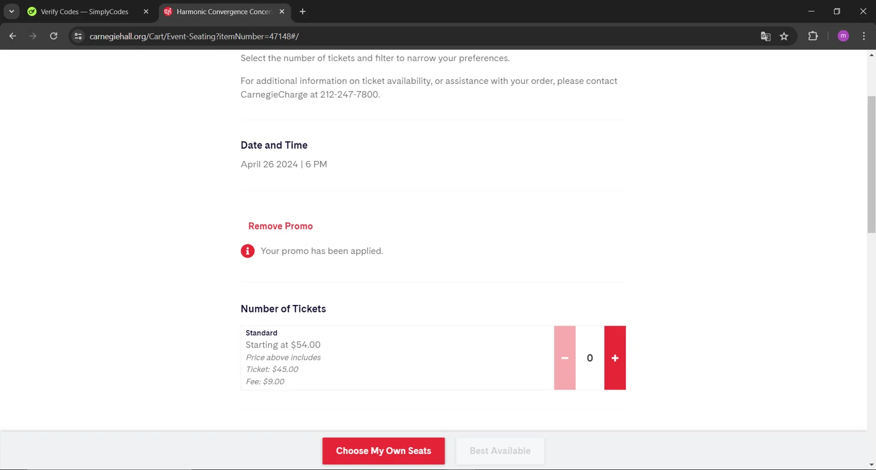This screenshot has height=470, width=876.
Task: Click the Best Available button
Action: 500,451
